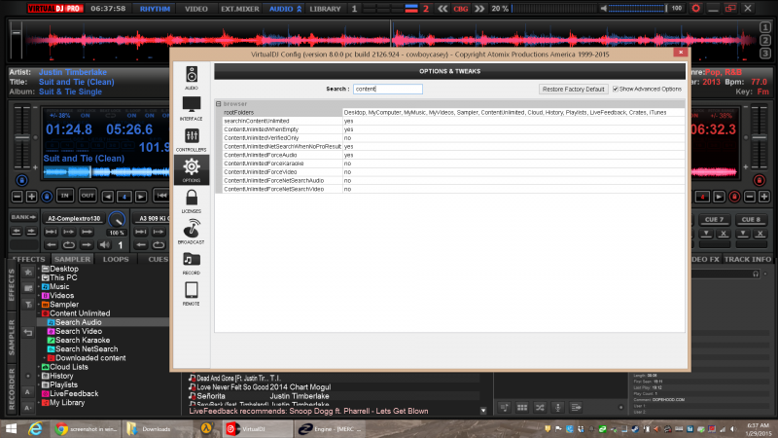This screenshot has height=438, width=778.
Task: Click the sampler loop icon under A2-Complextro130
Action: click(68, 245)
